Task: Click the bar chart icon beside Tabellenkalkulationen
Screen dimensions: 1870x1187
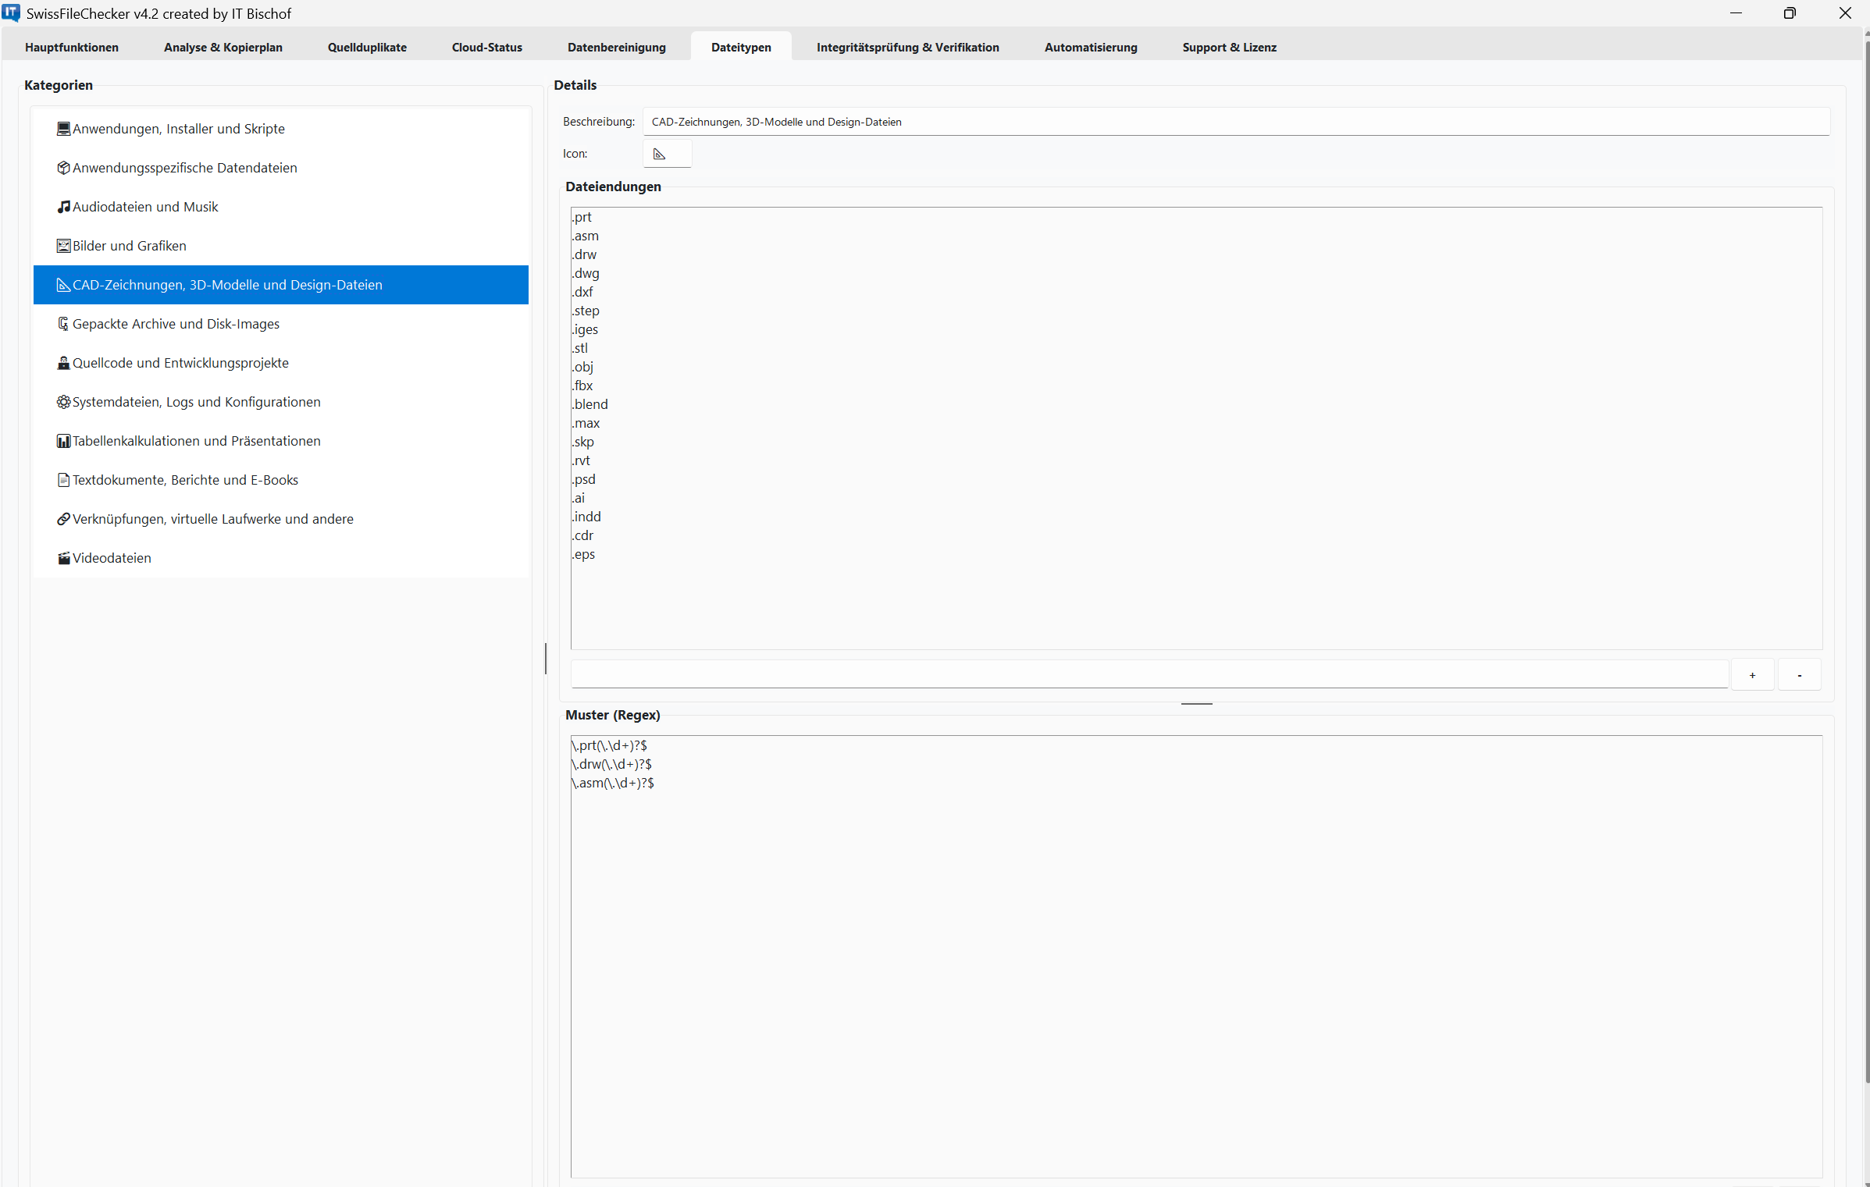Action: (x=64, y=440)
